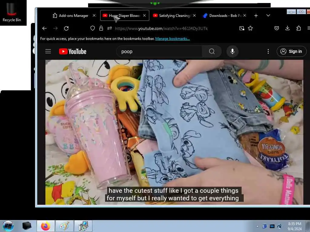This screenshot has width=310, height=232.
Task: Bookmark this page with the star icon
Action: click(250, 28)
